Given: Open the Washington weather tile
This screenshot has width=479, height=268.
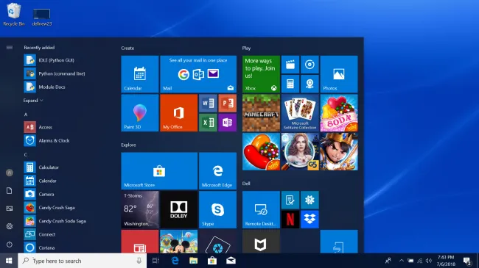Looking at the screenshot, I should (x=139, y=209).
